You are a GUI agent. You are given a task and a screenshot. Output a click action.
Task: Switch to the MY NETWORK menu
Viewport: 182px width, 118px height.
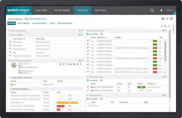click(x=62, y=11)
